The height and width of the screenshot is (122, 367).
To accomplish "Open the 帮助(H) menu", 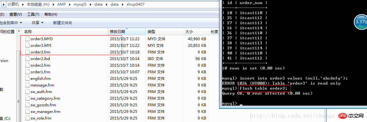I will (51, 14).
